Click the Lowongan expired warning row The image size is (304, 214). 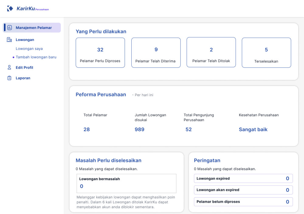243,178
